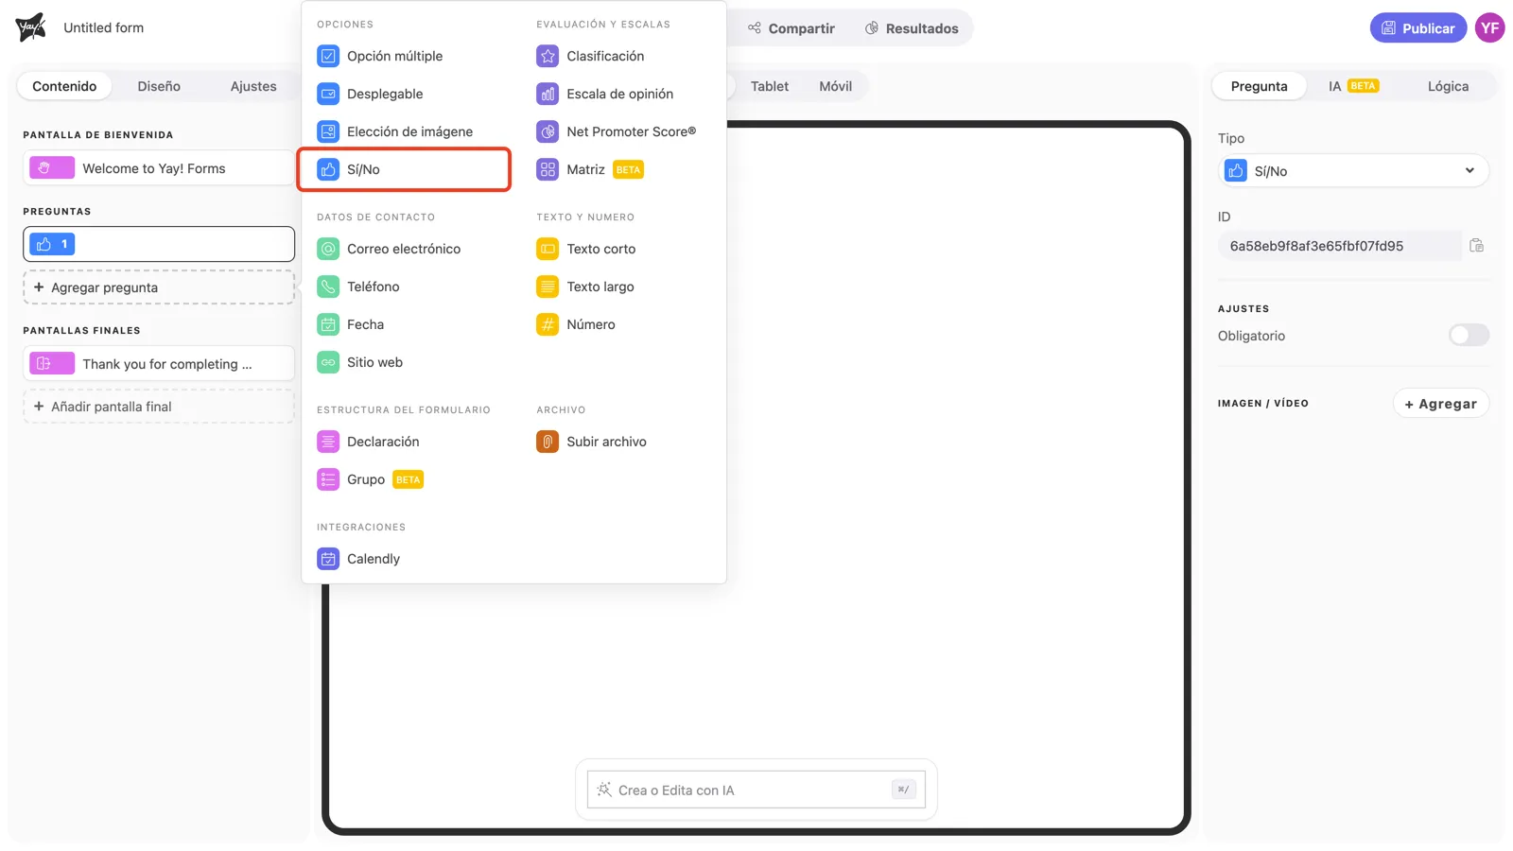Pick the Fecha calendar icon

click(328, 324)
